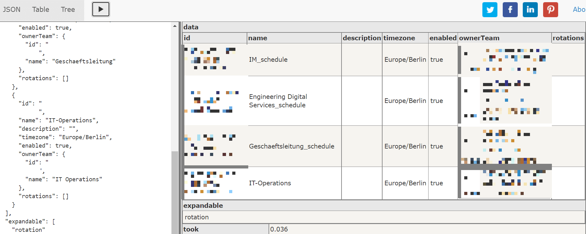Share via the Facebook icon

(510, 9)
